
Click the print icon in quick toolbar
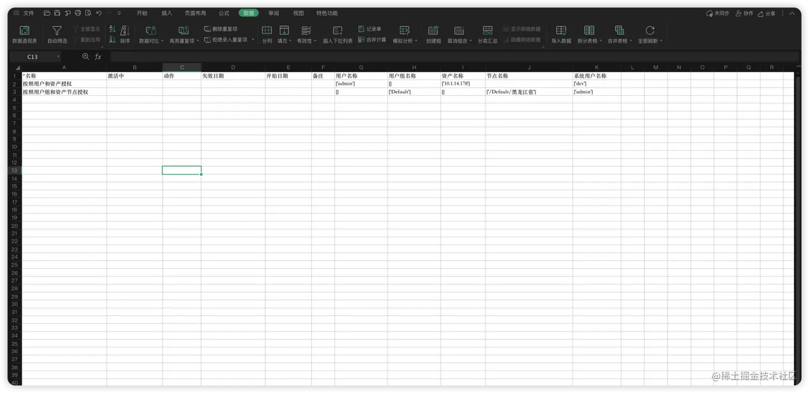pyautogui.click(x=78, y=13)
